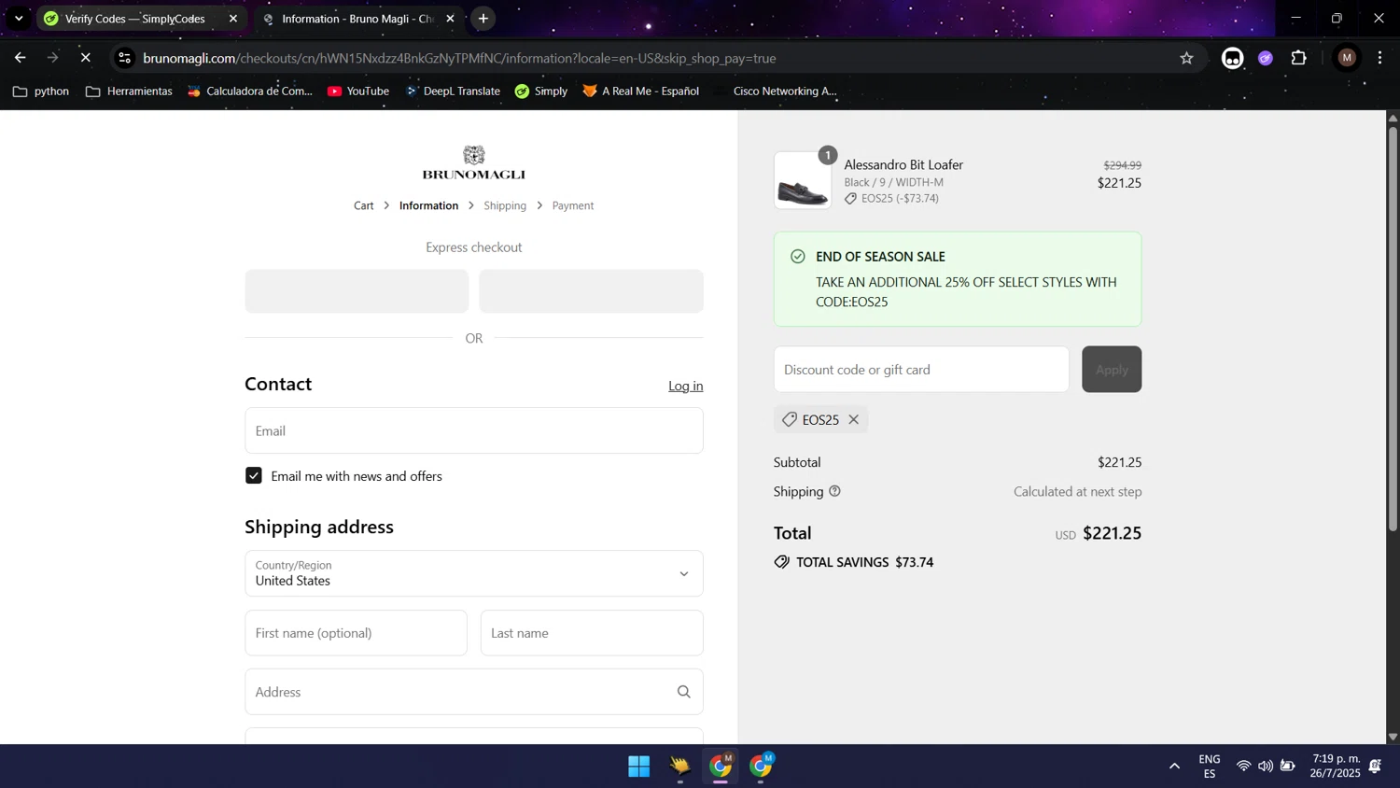Open the Simply bookmark
Image resolution: width=1400 pixels, height=788 pixels.
(541, 91)
